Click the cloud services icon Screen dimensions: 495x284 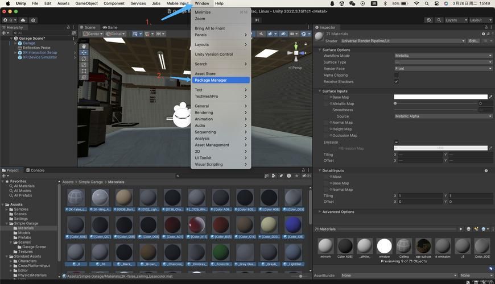pyautogui.click(x=22, y=20)
